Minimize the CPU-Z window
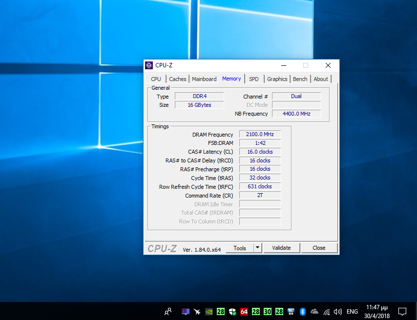 click(x=284, y=65)
